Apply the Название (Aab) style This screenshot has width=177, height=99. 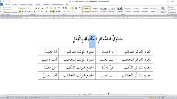(120, 10)
